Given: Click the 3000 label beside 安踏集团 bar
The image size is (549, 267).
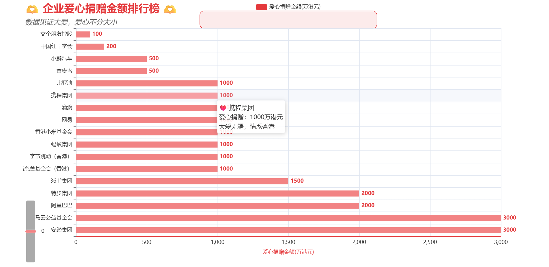Looking at the screenshot, I should tap(509, 230).
